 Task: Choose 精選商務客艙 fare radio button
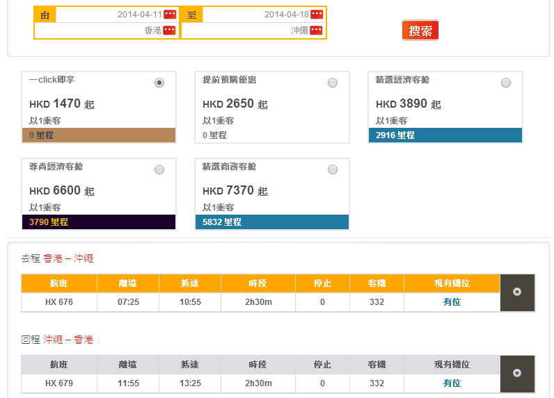333,169
